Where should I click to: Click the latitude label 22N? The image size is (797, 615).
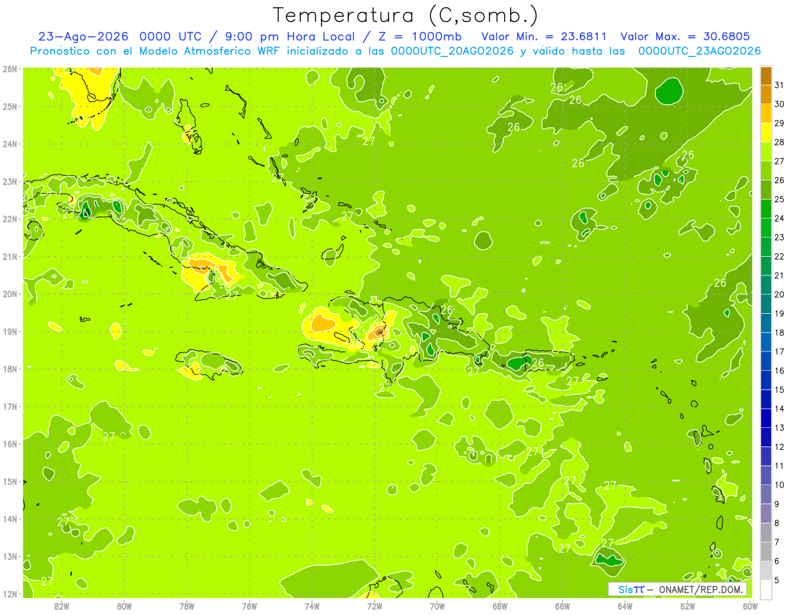[10, 219]
